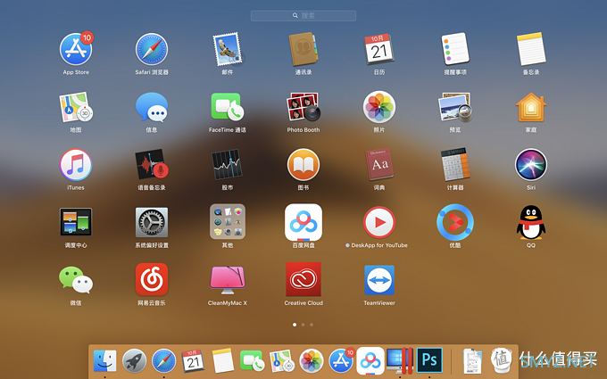The width and height of the screenshot is (607, 379).
Task: Select the first Launchpad page dot
Action: click(x=295, y=325)
